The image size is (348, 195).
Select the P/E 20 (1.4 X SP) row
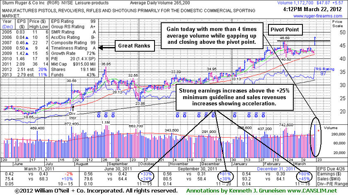click(73, 59)
